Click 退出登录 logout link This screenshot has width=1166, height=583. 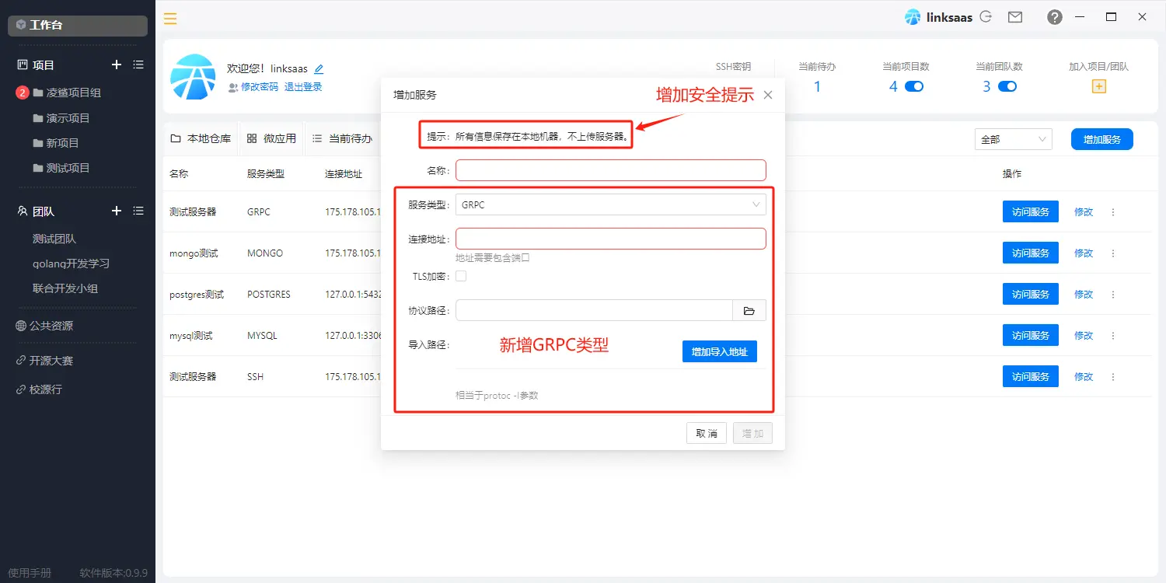303,87
